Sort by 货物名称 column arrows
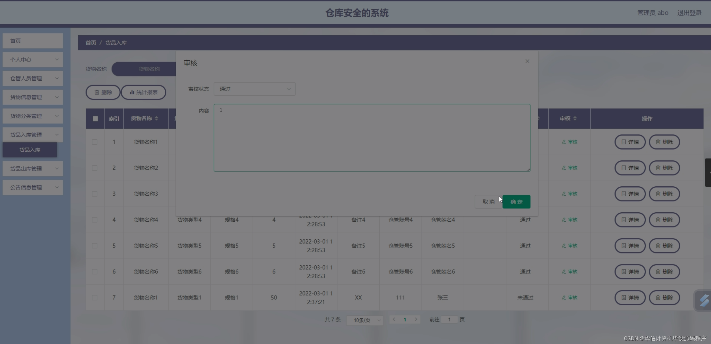The width and height of the screenshot is (711, 344). [x=156, y=118]
